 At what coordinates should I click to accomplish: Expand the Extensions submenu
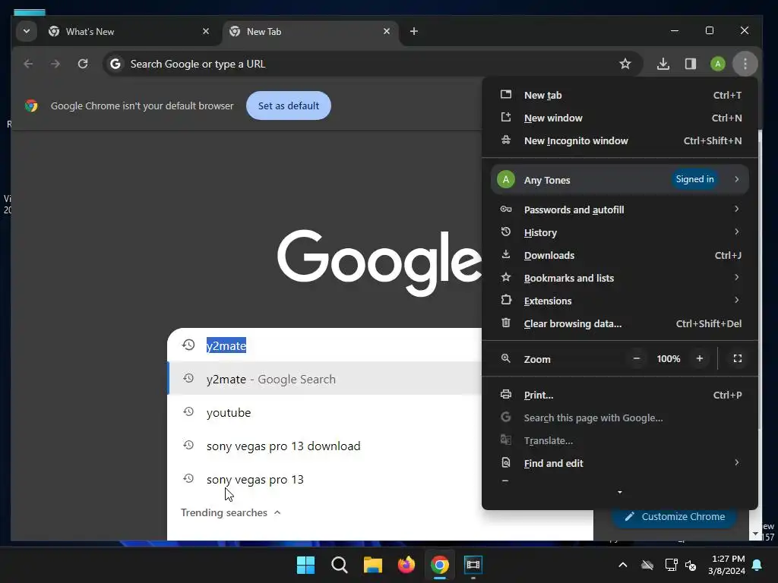pos(620,301)
